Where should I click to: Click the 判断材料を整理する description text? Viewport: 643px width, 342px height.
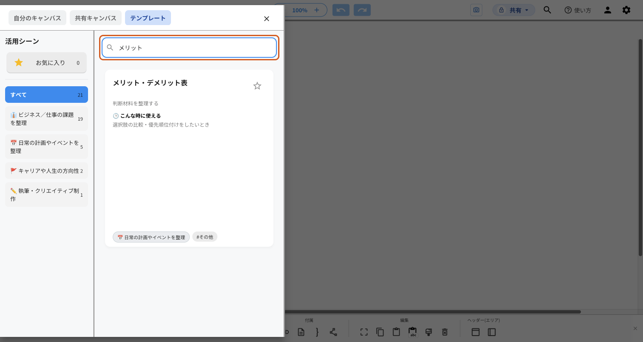click(x=136, y=103)
